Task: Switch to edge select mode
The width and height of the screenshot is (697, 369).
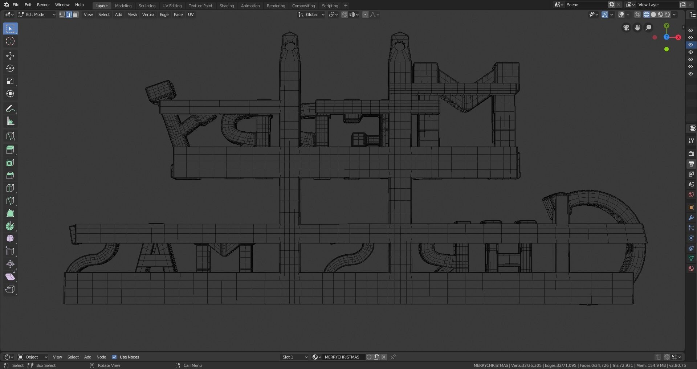Action: pos(69,15)
